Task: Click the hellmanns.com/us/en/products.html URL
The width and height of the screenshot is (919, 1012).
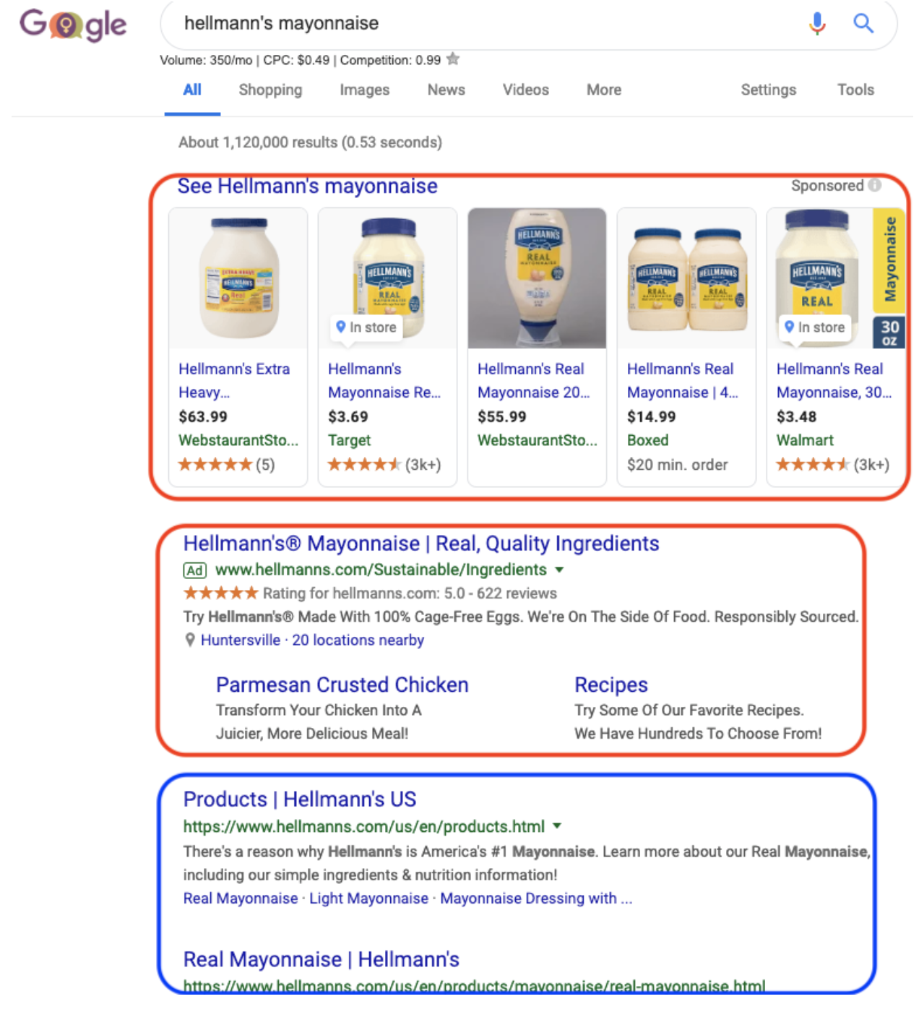Action: (x=364, y=826)
